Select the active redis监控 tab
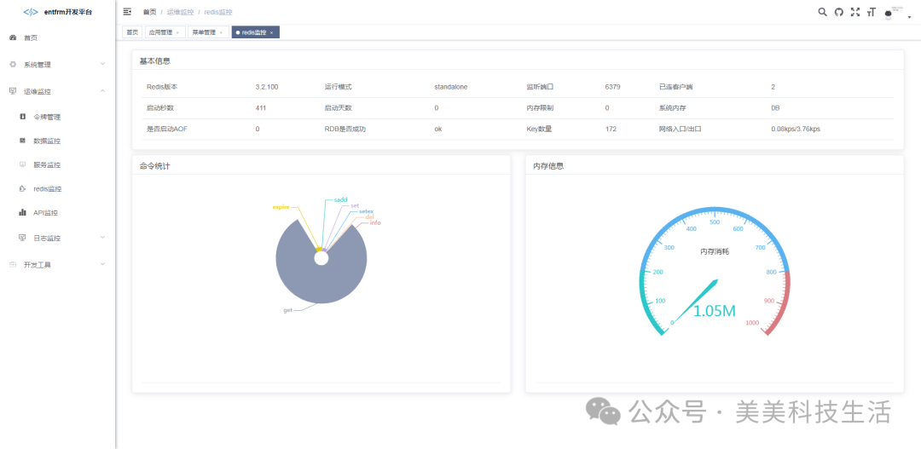 pos(256,32)
